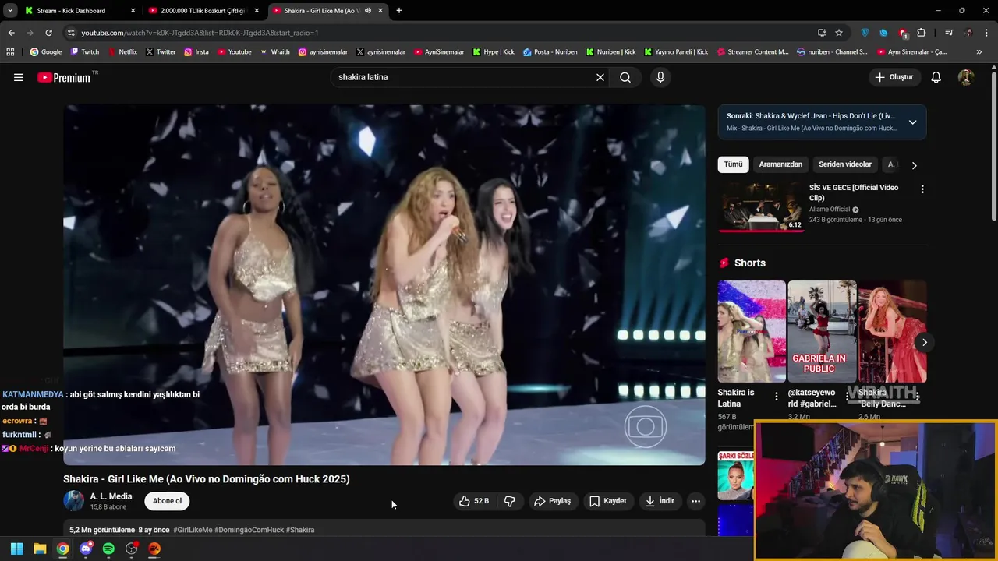Click the video player to pause
Image resolution: width=998 pixels, height=561 pixels.
(384, 285)
